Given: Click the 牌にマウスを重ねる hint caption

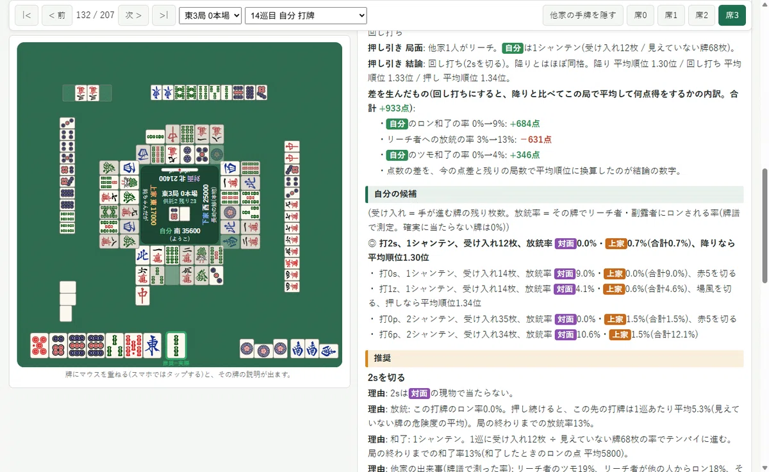Looking at the screenshot, I should tap(179, 375).
